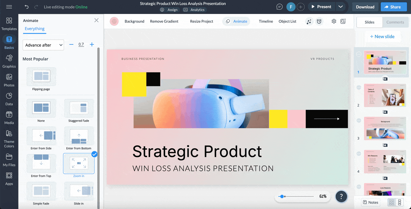411x209 pixels.
Task: Open the Theme Colors panel
Action: click(x=9, y=139)
